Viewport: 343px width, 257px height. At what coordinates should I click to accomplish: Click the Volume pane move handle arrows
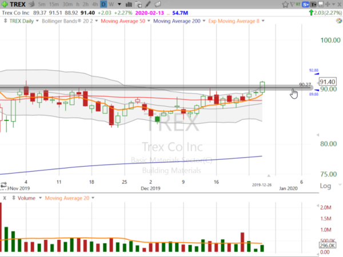14,198
